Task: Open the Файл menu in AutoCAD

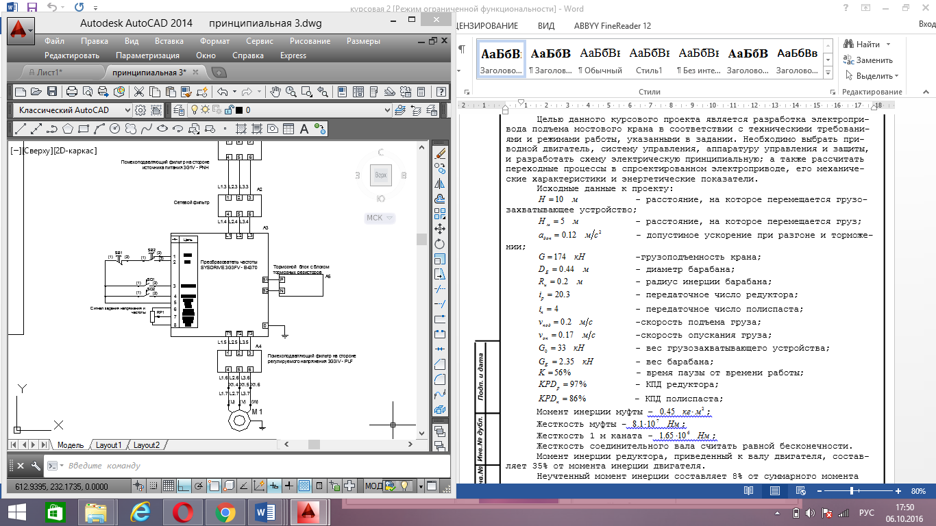Action: pyautogui.click(x=54, y=41)
